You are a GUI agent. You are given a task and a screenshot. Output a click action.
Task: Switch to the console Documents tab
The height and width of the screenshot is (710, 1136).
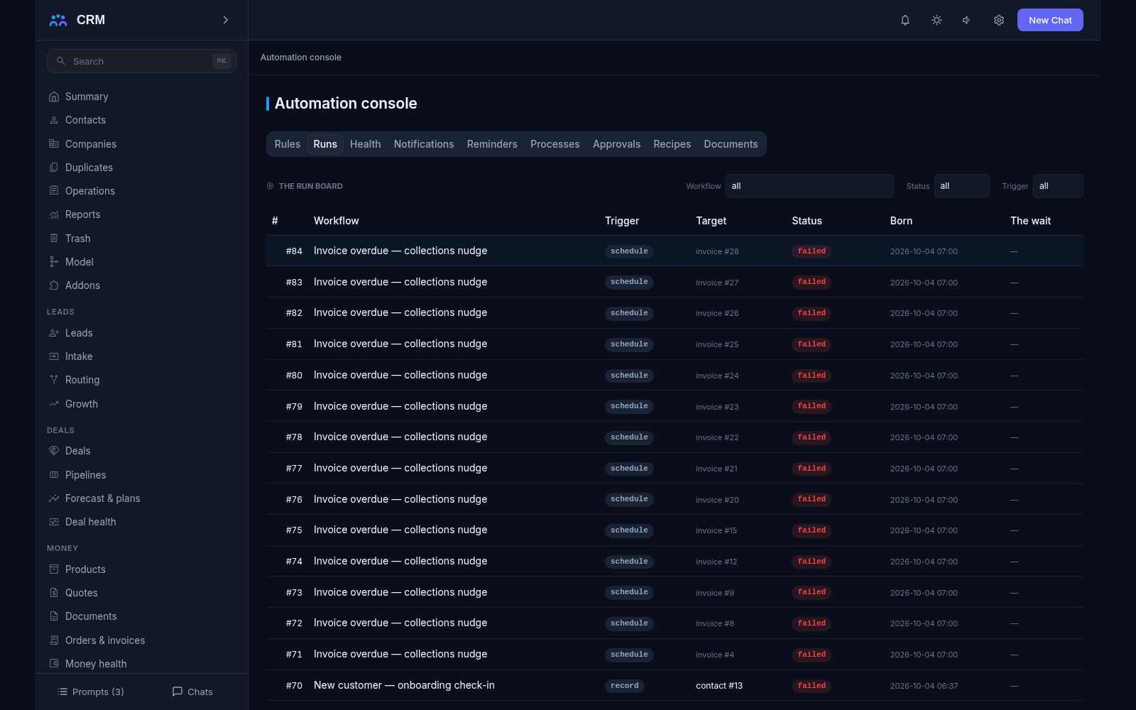tap(731, 144)
